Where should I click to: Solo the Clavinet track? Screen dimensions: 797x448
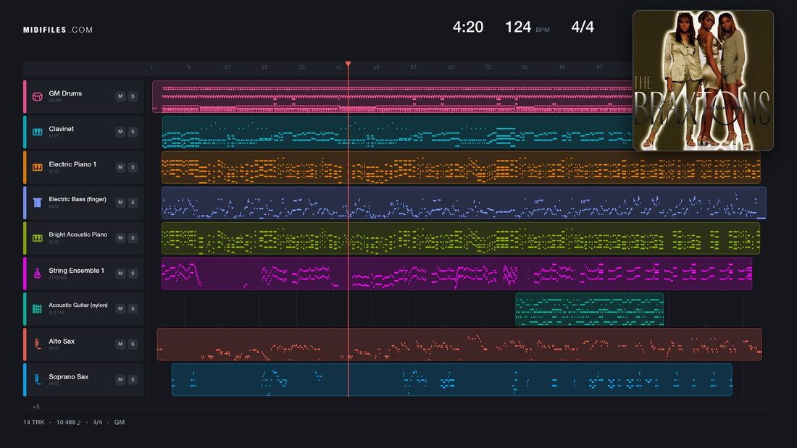click(133, 132)
